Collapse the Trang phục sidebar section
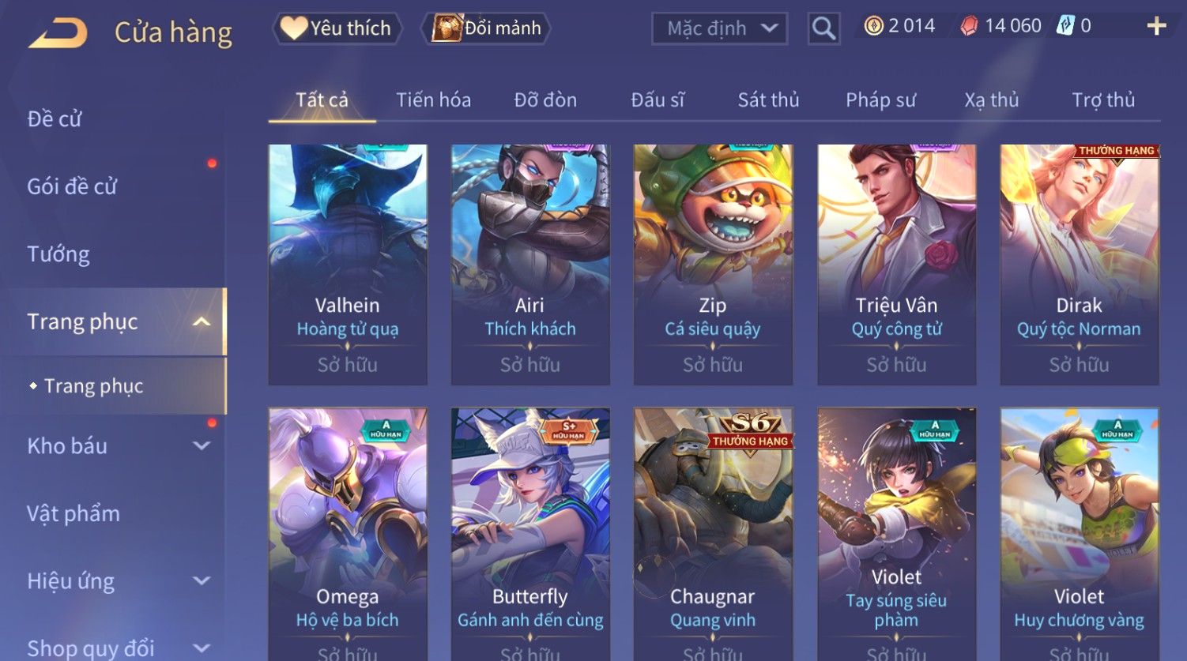Image resolution: width=1187 pixels, height=661 pixels. pos(202,321)
